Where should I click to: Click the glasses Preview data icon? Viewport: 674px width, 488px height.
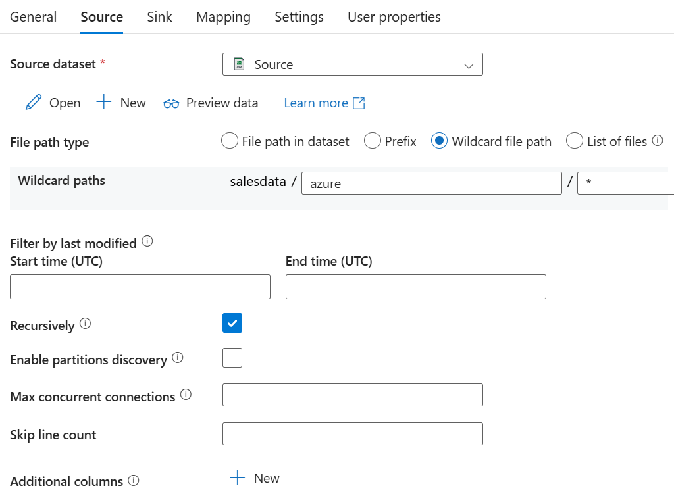point(171,103)
